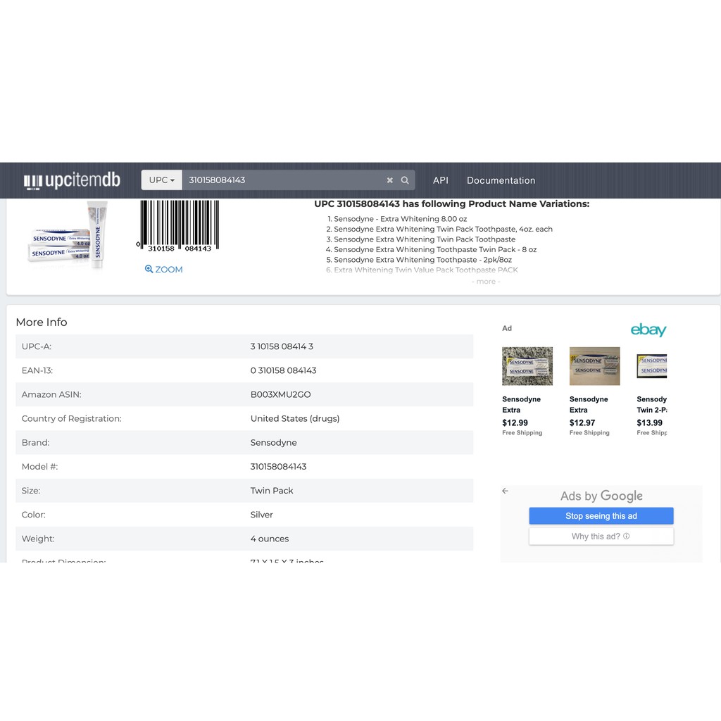Click first eBay Sensodyne thumbnail $12.99
721x721 pixels.
[527, 366]
